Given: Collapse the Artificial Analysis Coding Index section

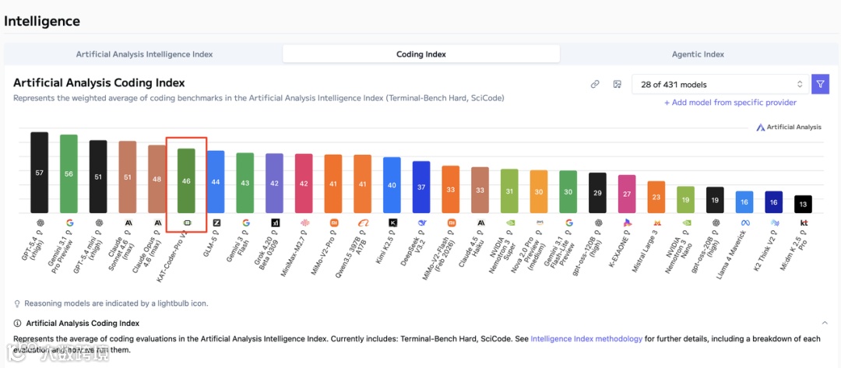Looking at the screenshot, I should coord(825,322).
